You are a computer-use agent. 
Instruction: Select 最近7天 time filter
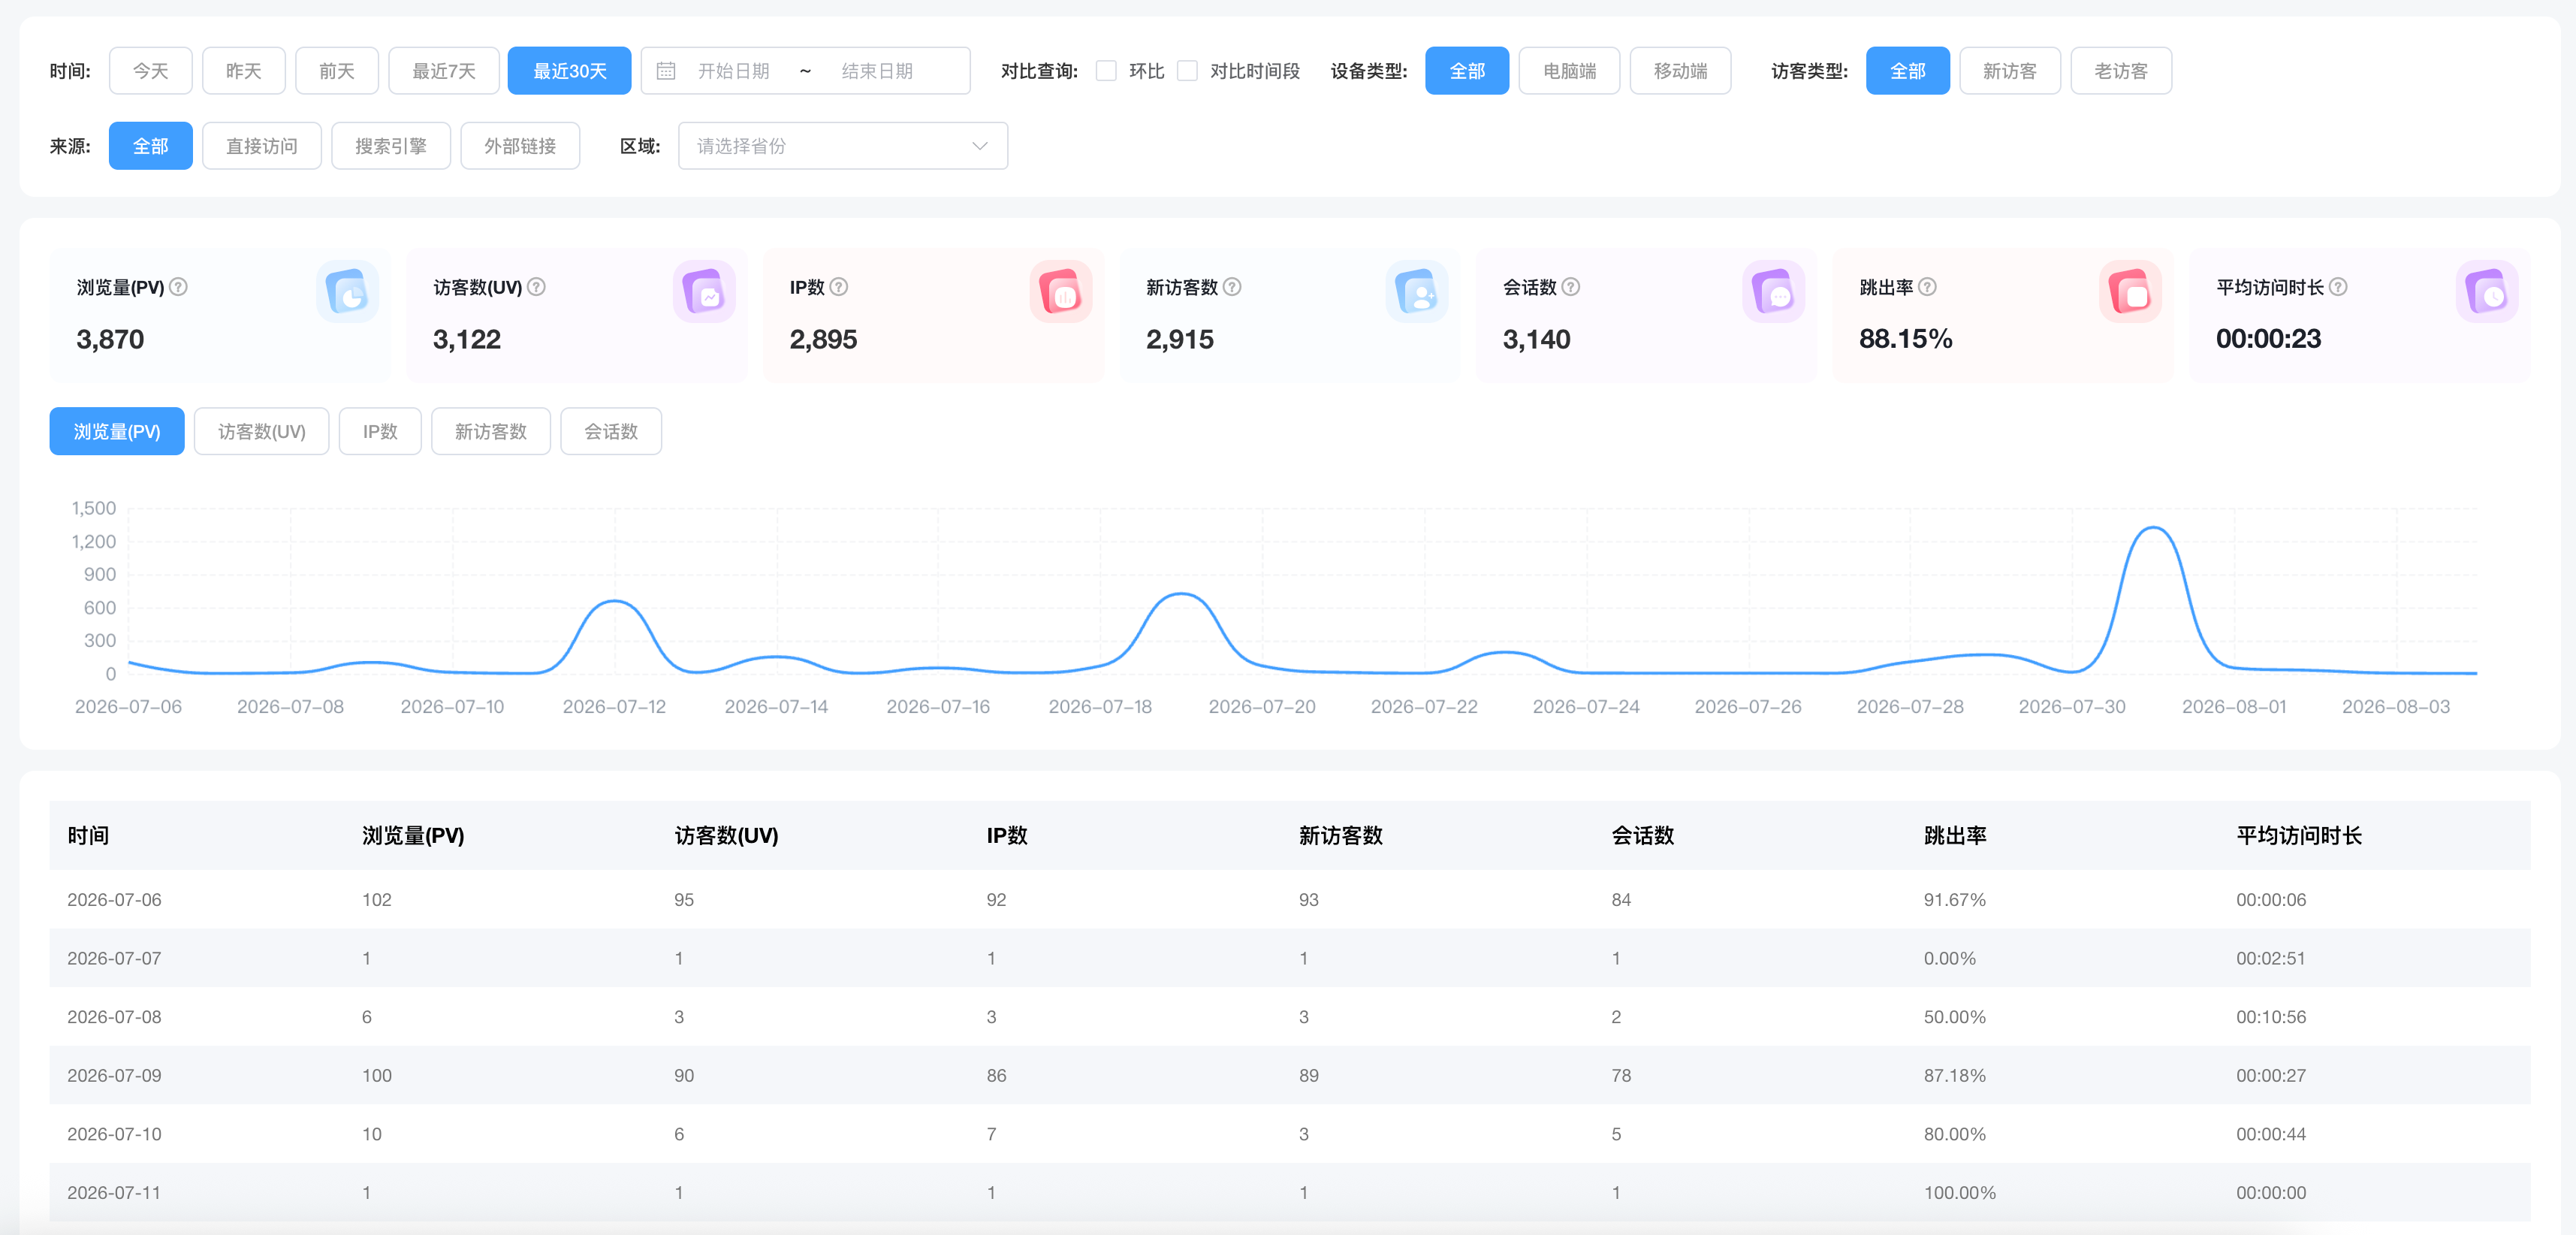coord(444,71)
